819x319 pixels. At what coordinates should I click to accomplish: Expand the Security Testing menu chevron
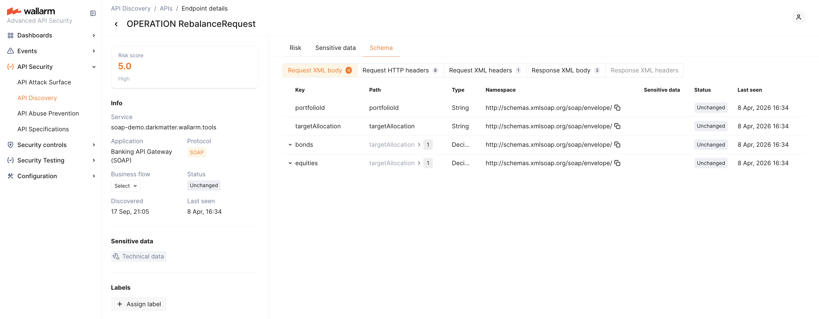94,160
